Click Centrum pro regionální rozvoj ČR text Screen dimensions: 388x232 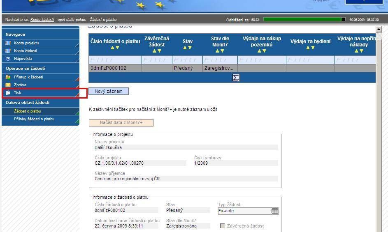click(127, 179)
